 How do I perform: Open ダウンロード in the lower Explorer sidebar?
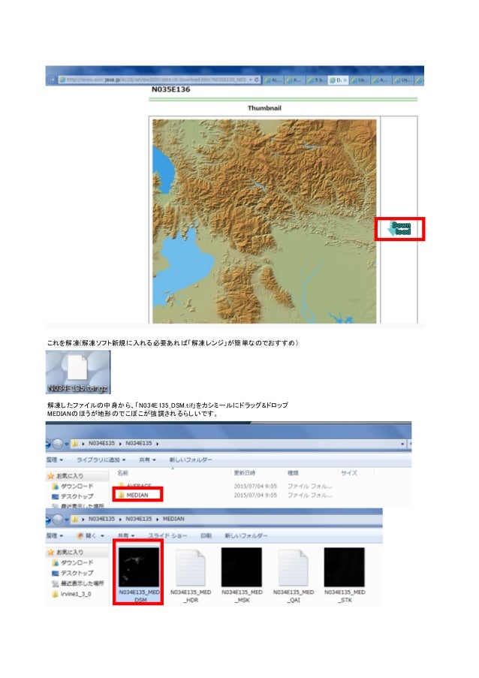(72, 562)
